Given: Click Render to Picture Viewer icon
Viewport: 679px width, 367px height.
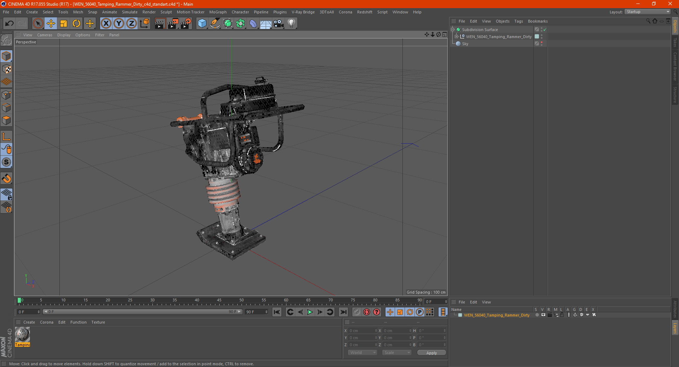Looking at the screenshot, I should coord(173,24).
